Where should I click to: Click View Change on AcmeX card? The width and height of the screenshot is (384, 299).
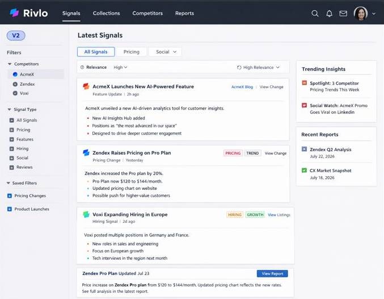[271, 87]
